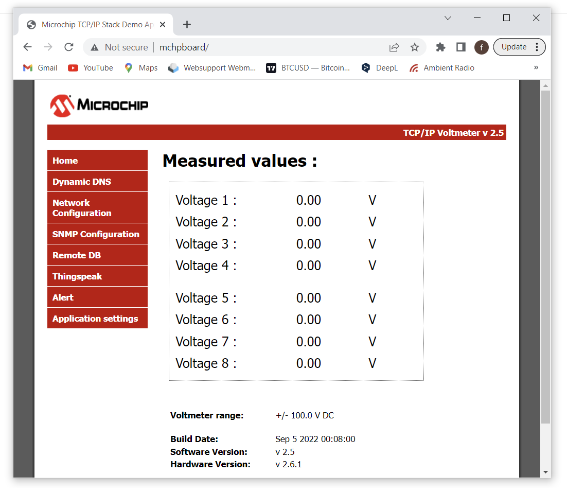Click the vertical scrollbar thumb
Screen dimensions: 567x493
pyautogui.click(x=546, y=257)
